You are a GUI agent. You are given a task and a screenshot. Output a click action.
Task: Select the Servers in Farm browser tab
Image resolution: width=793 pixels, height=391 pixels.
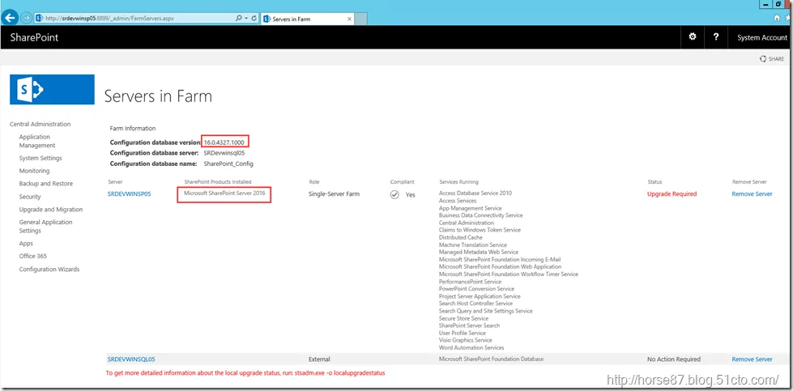308,19
